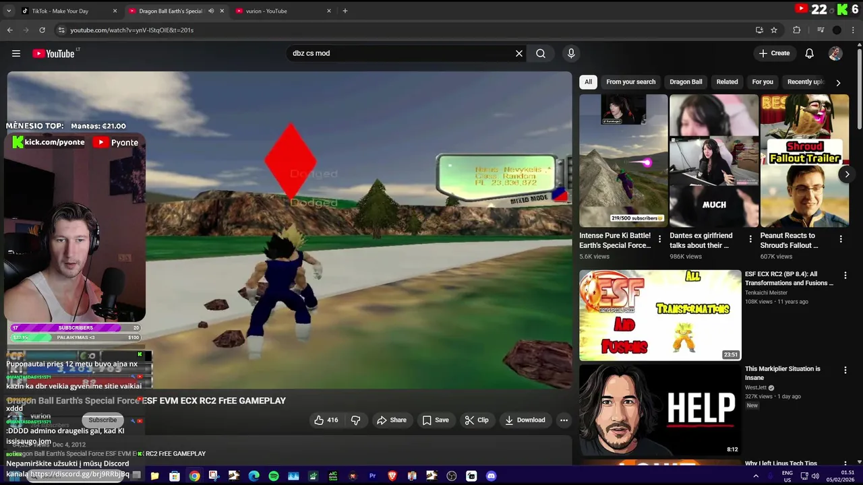
Task: Select the Dragon Ball chip
Action: (x=686, y=82)
